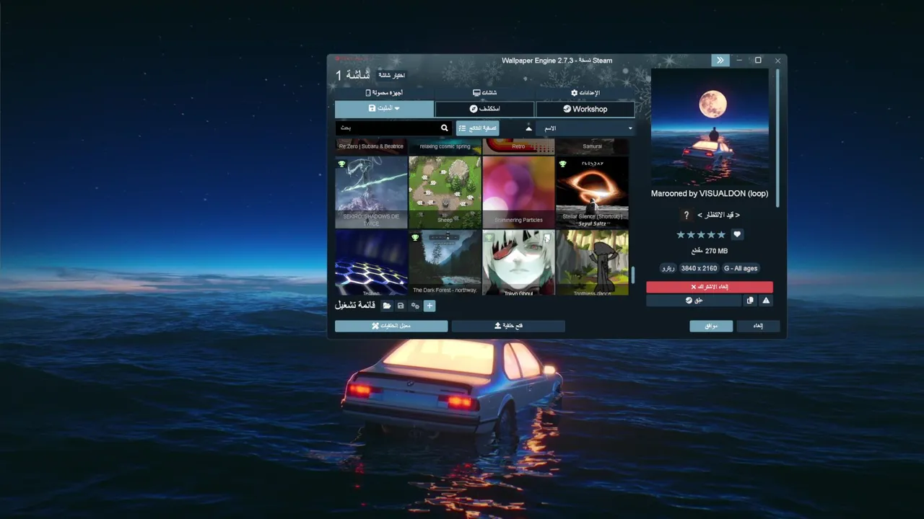Viewport: 924px width, 519px height.
Task: Select The Dark Forest - northway wallpaper
Action: (x=445, y=262)
